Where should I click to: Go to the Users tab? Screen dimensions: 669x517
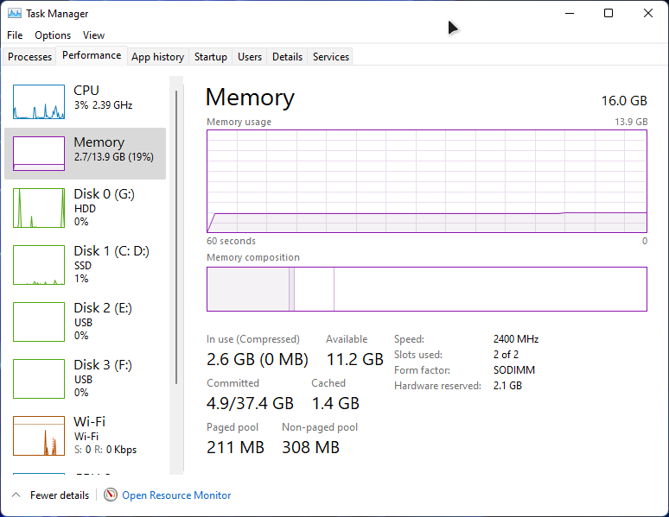click(250, 57)
